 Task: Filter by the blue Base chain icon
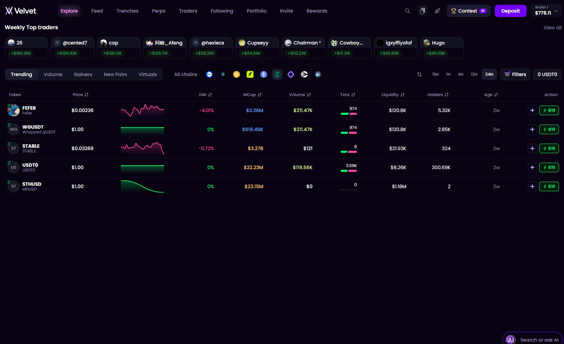(209, 74)
